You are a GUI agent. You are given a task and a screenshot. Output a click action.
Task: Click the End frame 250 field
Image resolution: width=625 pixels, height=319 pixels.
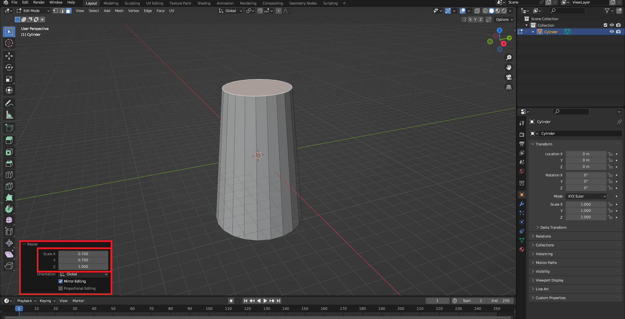tap(501, 301)
